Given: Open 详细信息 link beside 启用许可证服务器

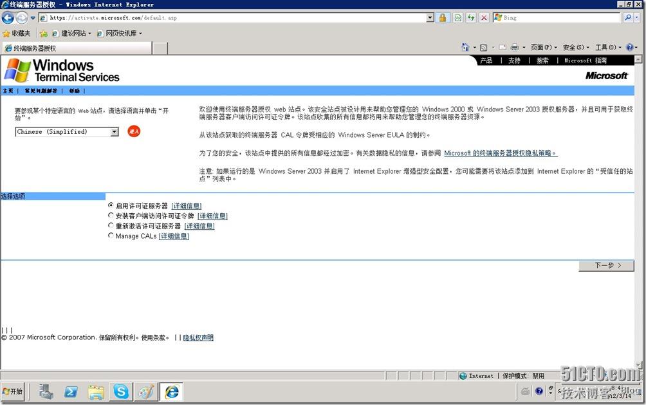Looking at the screenshot, I should tap(186, 206).
